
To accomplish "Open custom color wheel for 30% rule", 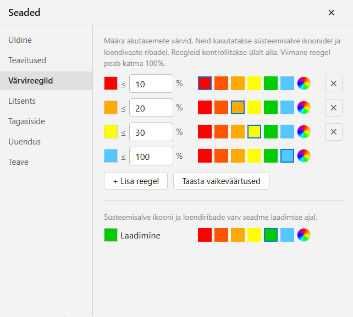I will tap(304, 132).
